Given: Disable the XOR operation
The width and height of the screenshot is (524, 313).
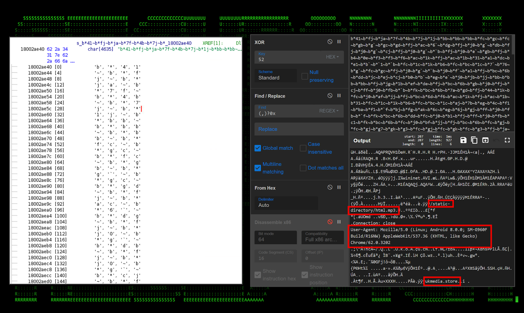Looking at the screenshot, I should [330, 42].
